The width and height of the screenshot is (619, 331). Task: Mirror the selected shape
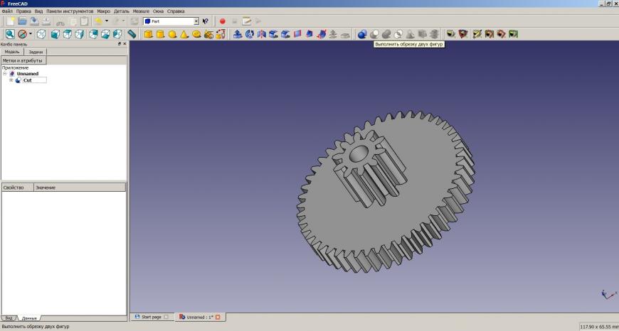[x=261, y=34]
